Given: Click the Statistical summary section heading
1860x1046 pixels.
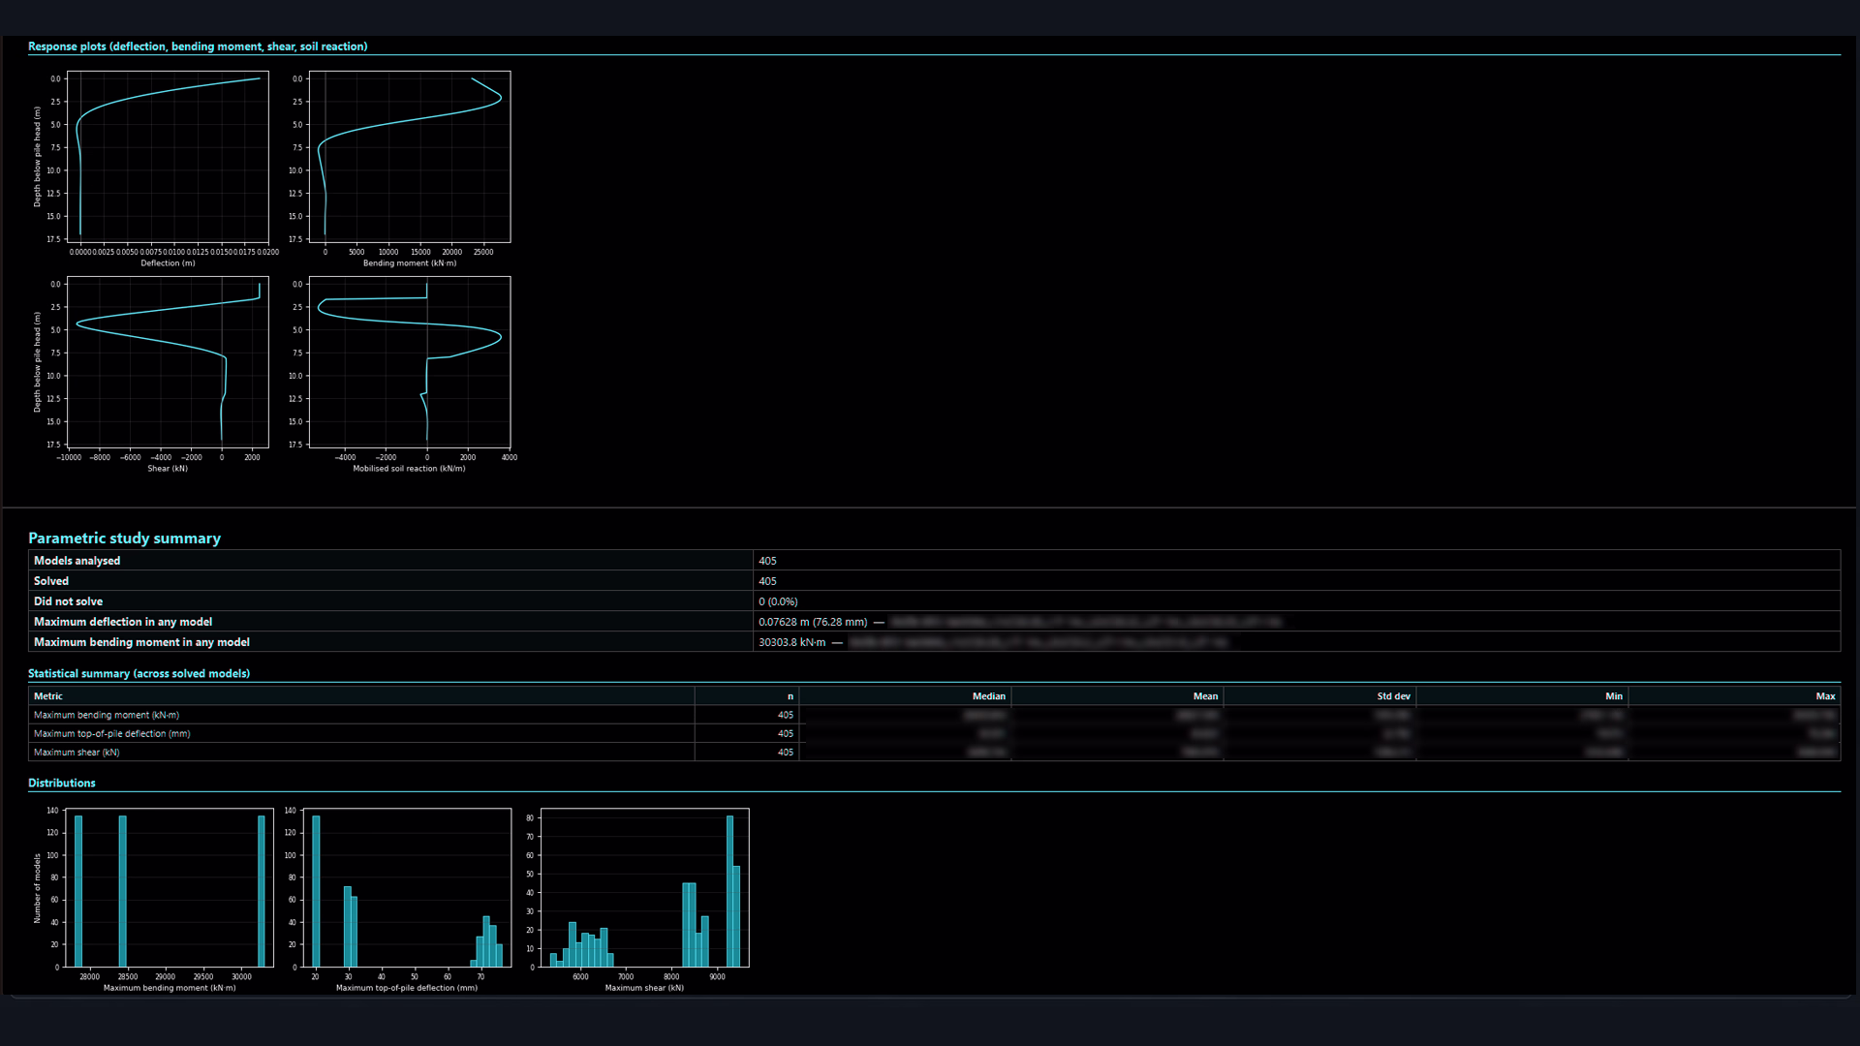Looking at the screenshot, I should click(139, 674).
